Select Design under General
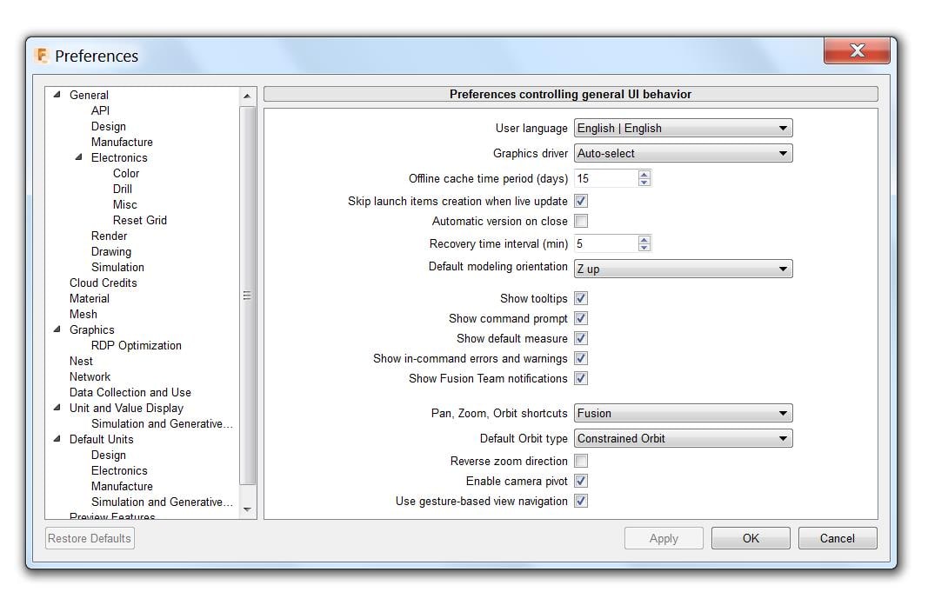928x592 pixels. coord(109,127)
